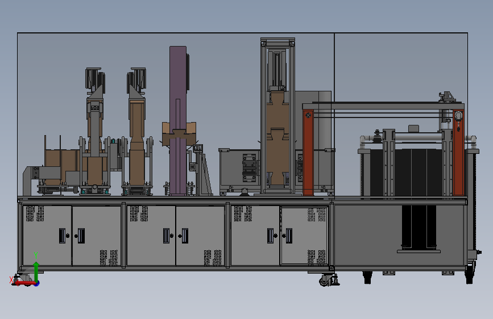This screenshot has width=493, height=319.
Task: Select the black block inside the lower right compartment
Action: click(419, 226)
